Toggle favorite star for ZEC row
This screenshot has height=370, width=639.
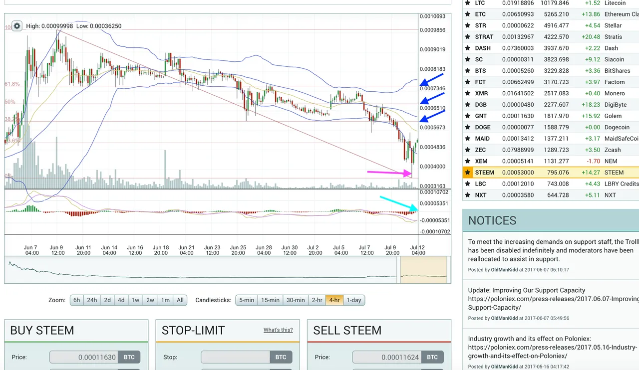[x=468, y=150]
